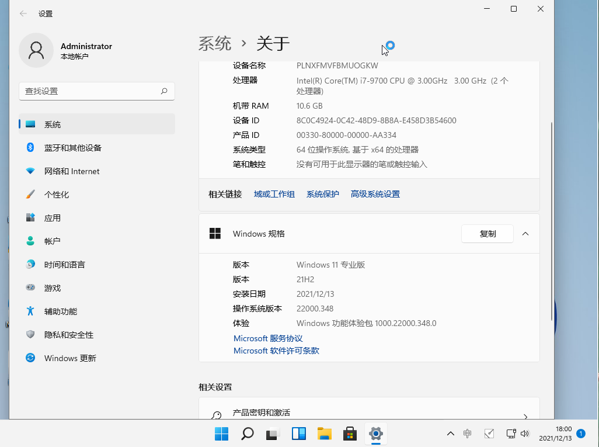Open Microsoft Software License Terms link
The width and height of the screenshot is (599, 447).
click(276, 351)
